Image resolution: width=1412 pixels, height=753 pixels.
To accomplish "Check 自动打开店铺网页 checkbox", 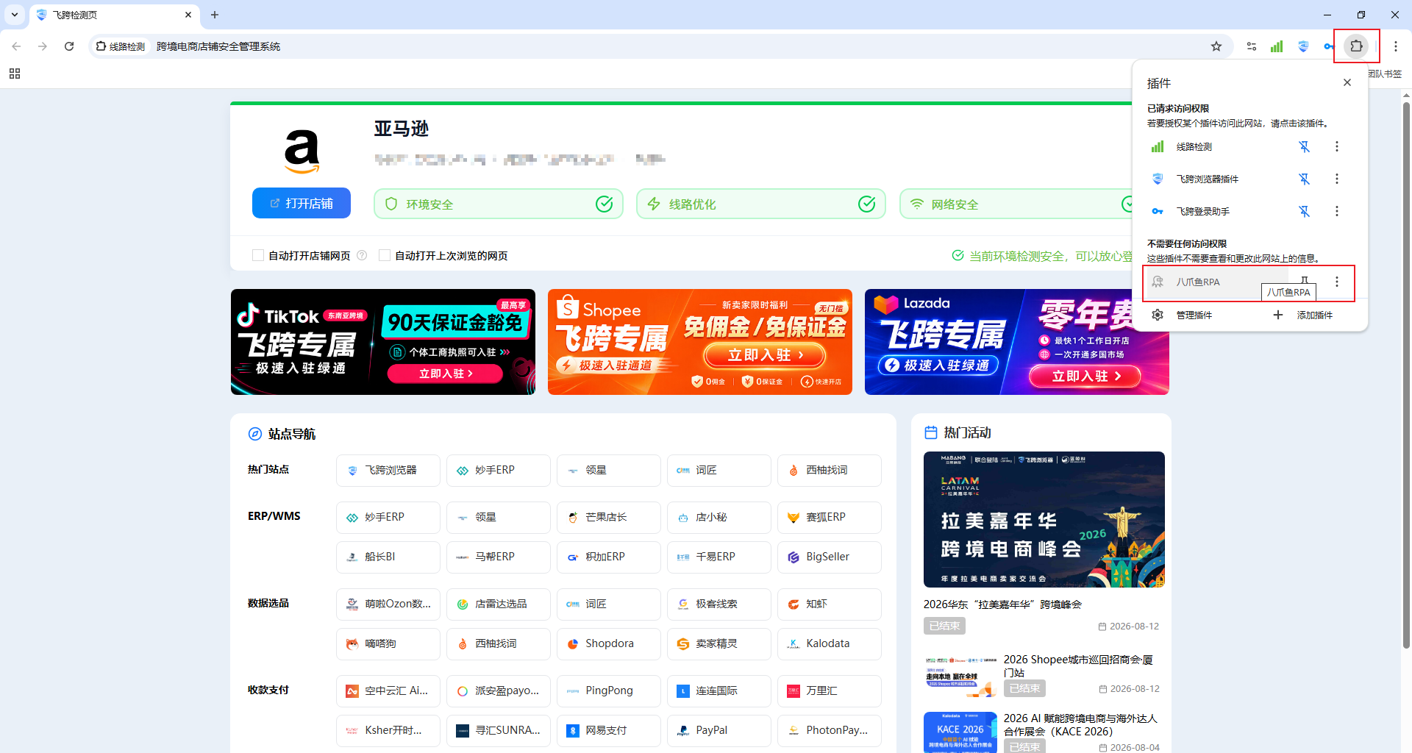I will tap(258, 255).
